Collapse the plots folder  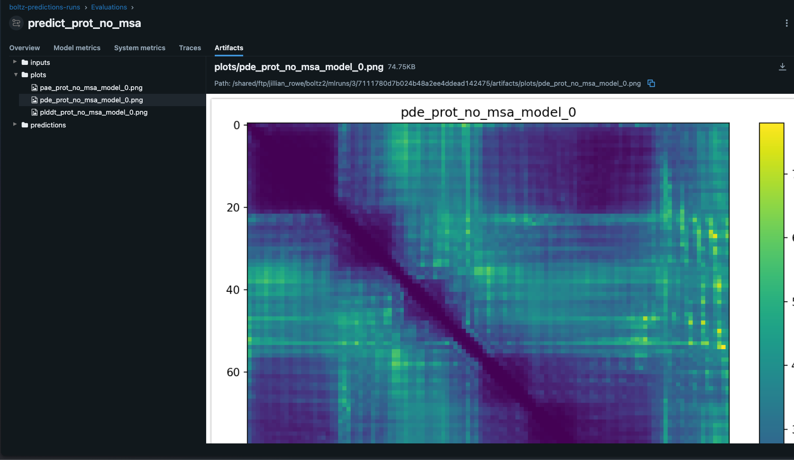(x=15, y=74)
